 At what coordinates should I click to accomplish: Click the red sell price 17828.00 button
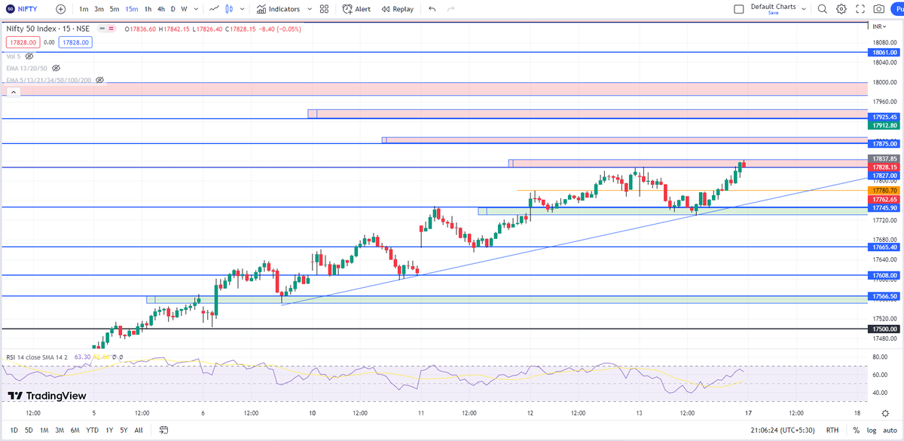tap(22, 42)
